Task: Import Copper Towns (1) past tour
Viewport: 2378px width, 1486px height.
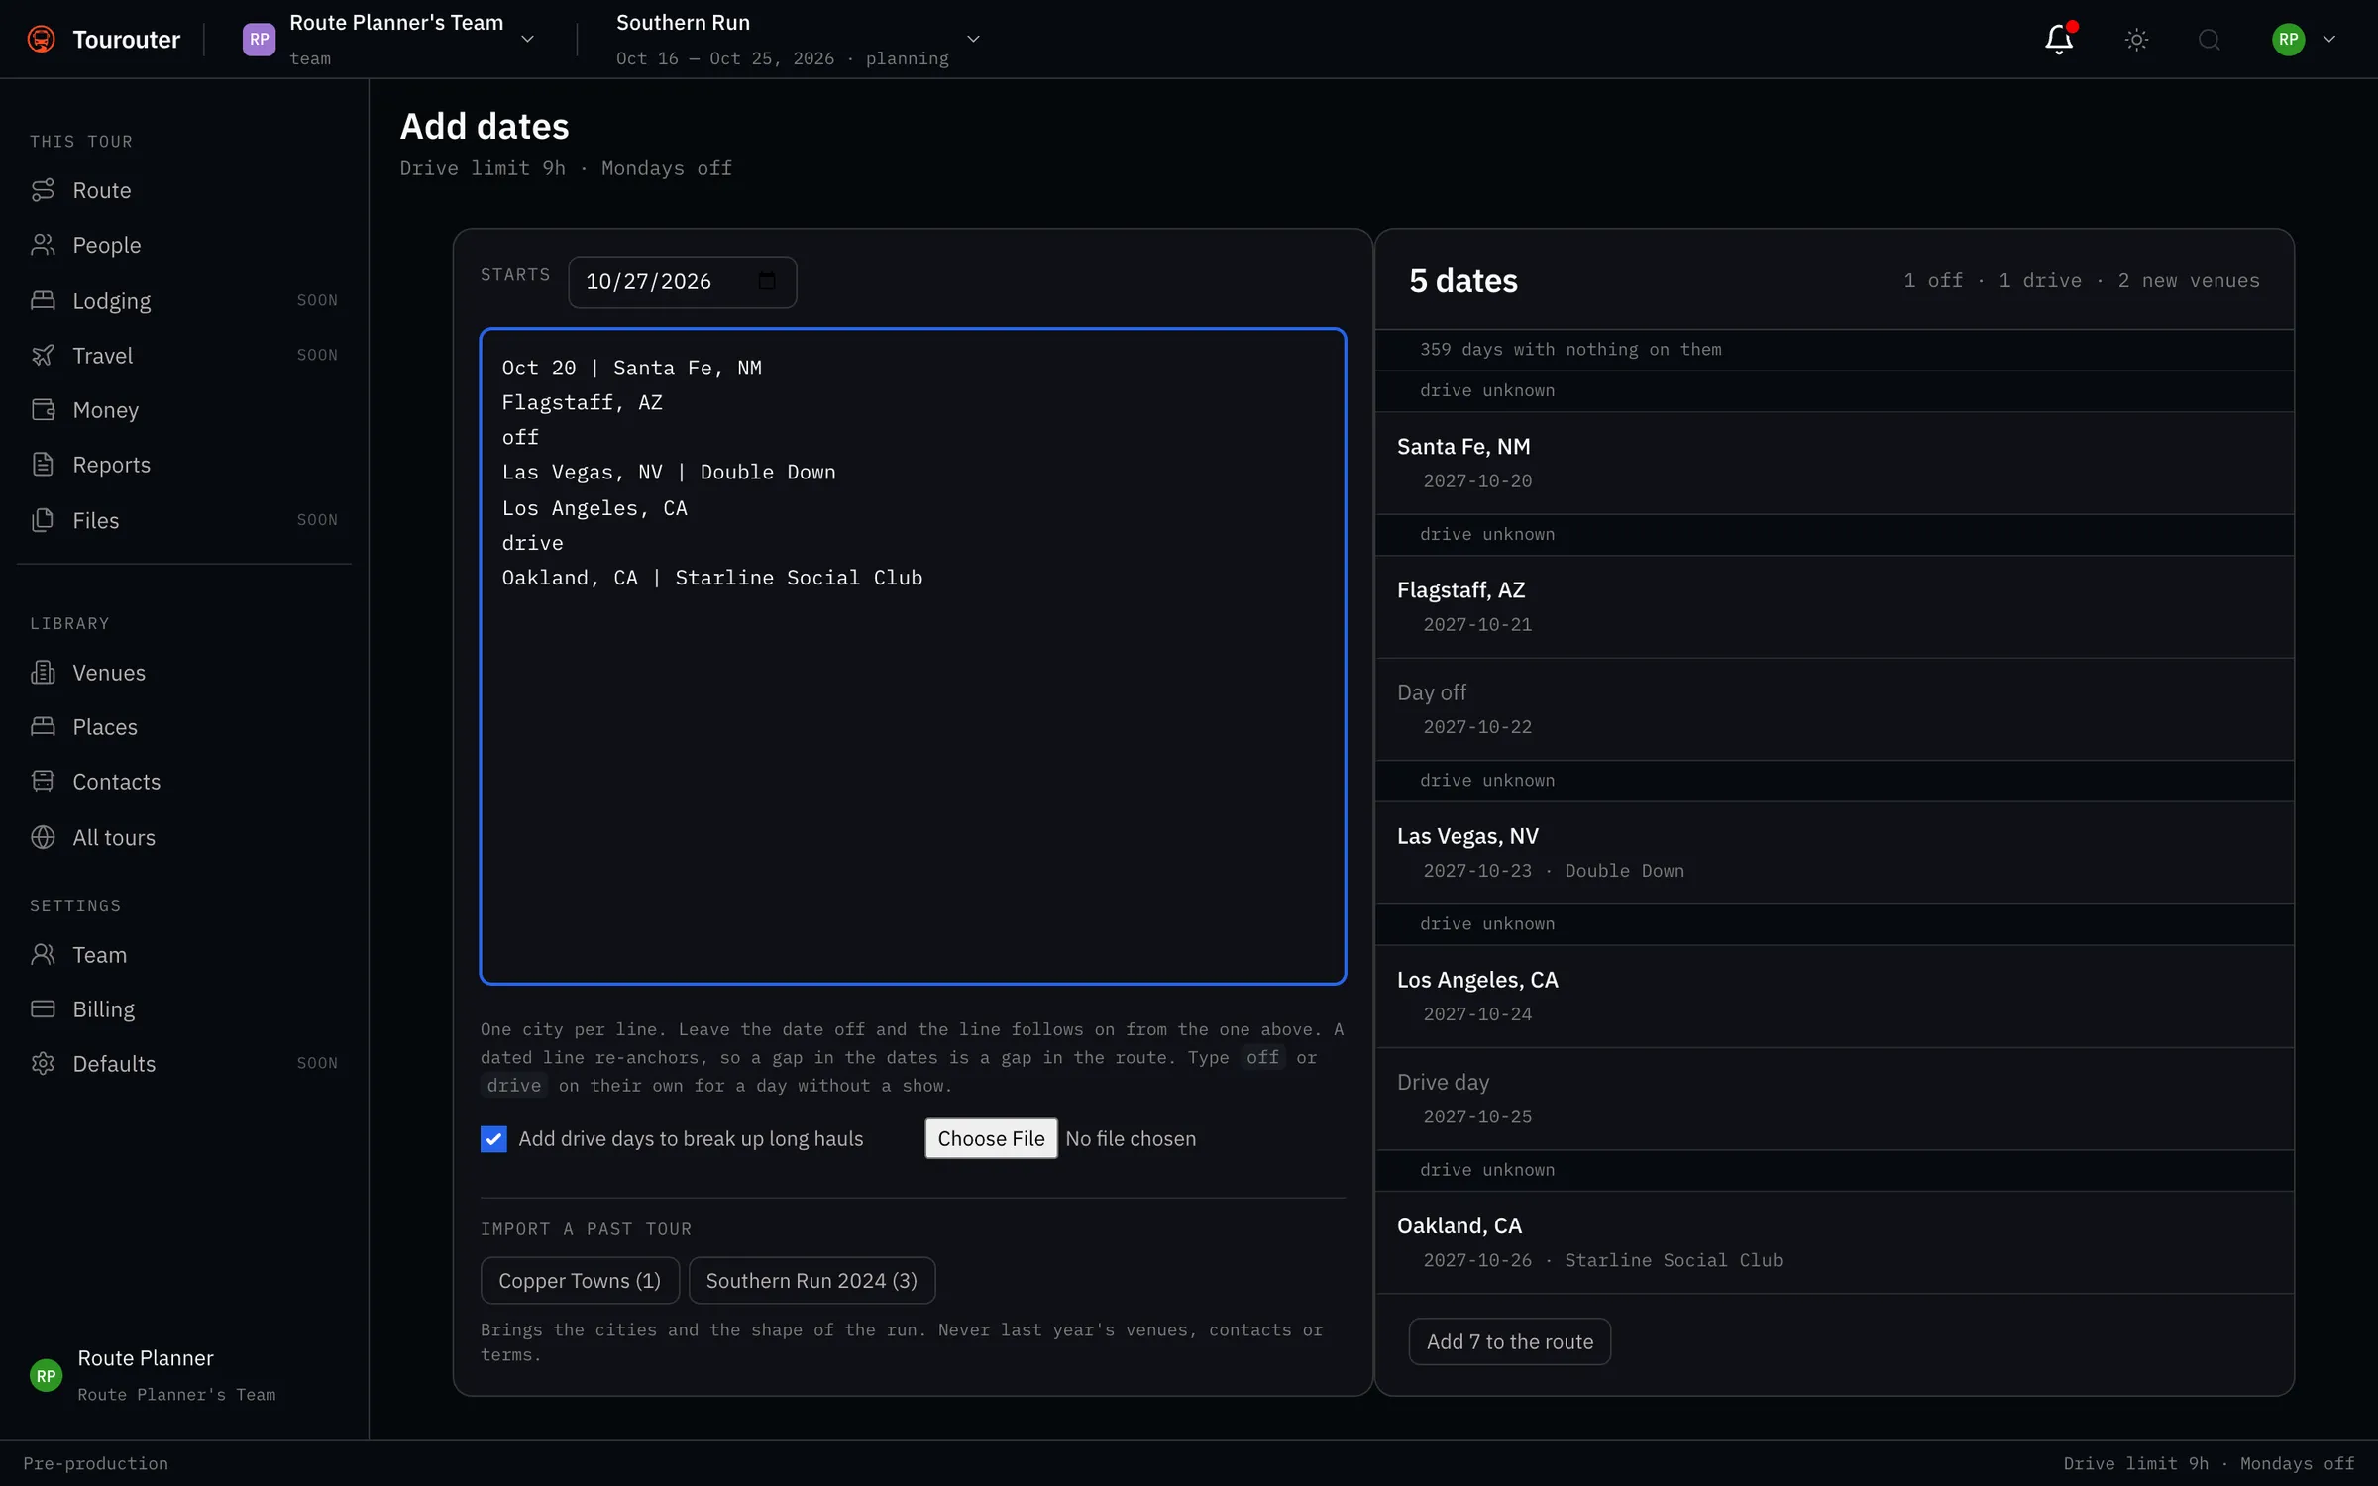Action: [580, 1281]
